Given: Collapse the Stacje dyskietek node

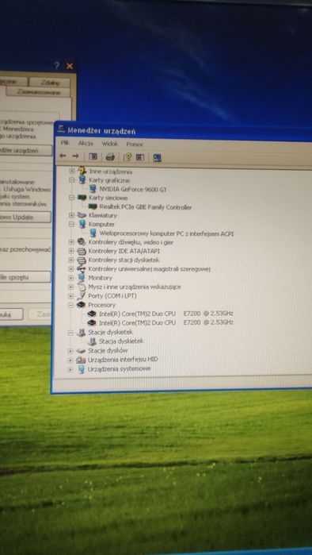Looking at the screenshot, I should coord(70,333).
